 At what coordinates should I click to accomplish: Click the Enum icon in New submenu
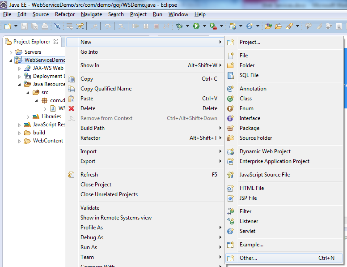pos(230,108)
